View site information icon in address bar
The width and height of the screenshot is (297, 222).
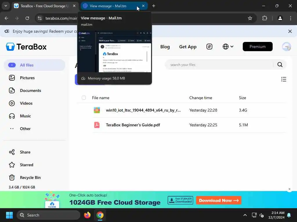(39, 18)
